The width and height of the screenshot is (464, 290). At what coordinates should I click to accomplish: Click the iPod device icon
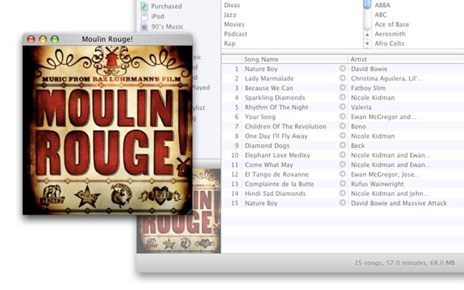[144, 16]
